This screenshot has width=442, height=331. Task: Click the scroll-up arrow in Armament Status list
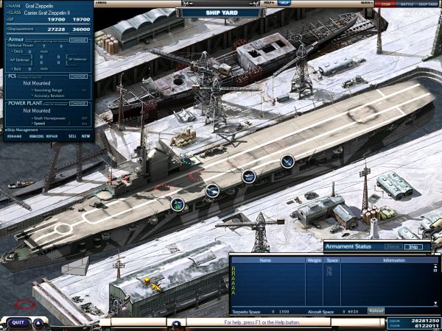(x=436, y=266)
